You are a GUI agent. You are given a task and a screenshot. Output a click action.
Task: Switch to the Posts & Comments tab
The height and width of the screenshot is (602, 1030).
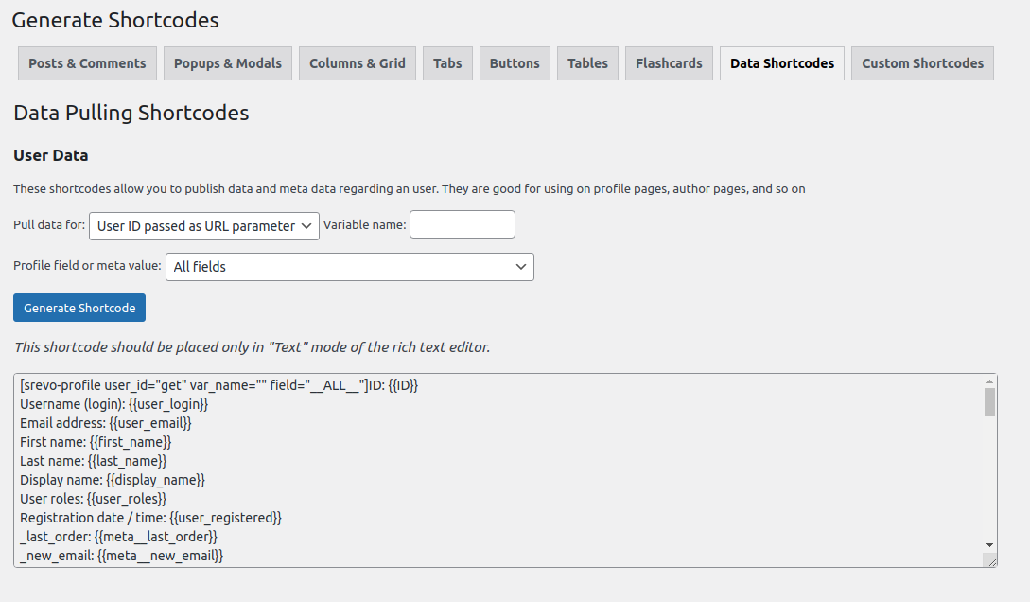coord(86,62)
